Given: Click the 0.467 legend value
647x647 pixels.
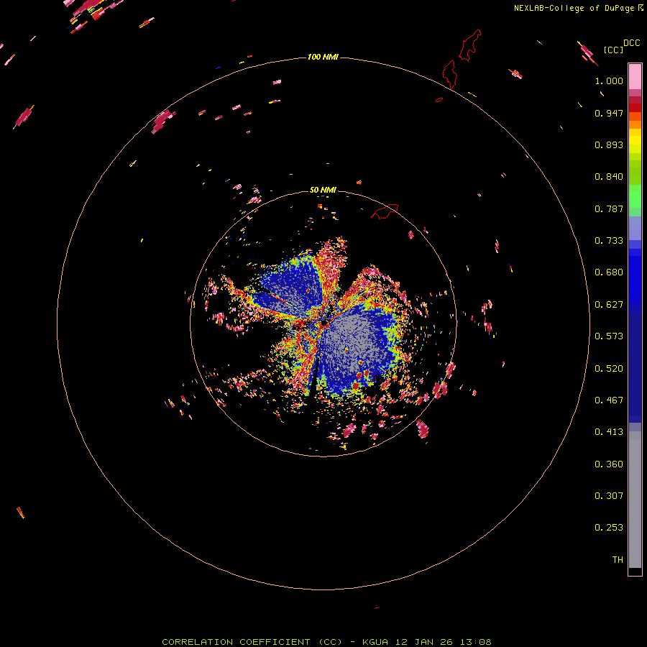Looking at the screenshot, I should [x=609, y=400].
